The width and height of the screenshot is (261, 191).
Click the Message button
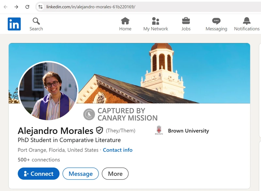tap(81, 173)
